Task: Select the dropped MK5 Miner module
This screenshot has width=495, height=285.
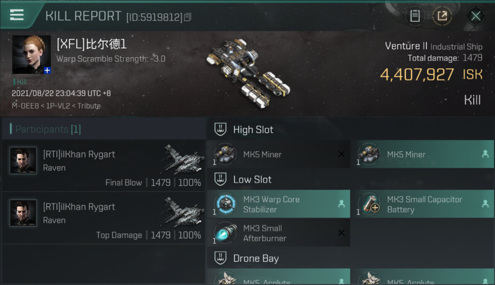Action: click(422, 154)
